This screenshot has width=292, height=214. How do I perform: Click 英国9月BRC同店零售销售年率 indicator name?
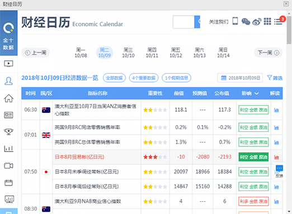(x=87, y=127)
